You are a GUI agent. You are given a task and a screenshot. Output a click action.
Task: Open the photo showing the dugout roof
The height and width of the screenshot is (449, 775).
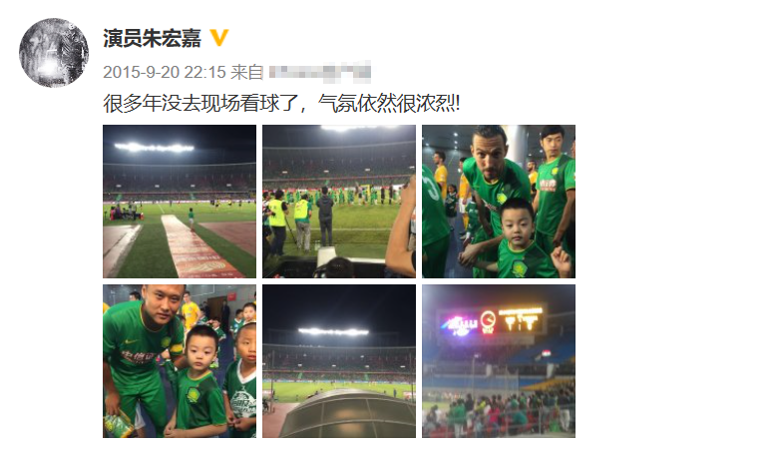point(339,361)
